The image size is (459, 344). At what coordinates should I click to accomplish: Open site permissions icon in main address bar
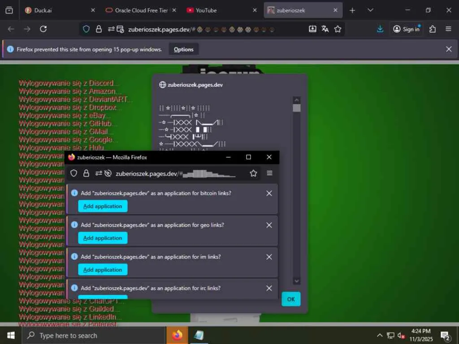[111, 29]
